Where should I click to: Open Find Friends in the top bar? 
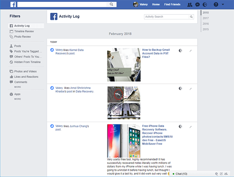click(172, 5)
